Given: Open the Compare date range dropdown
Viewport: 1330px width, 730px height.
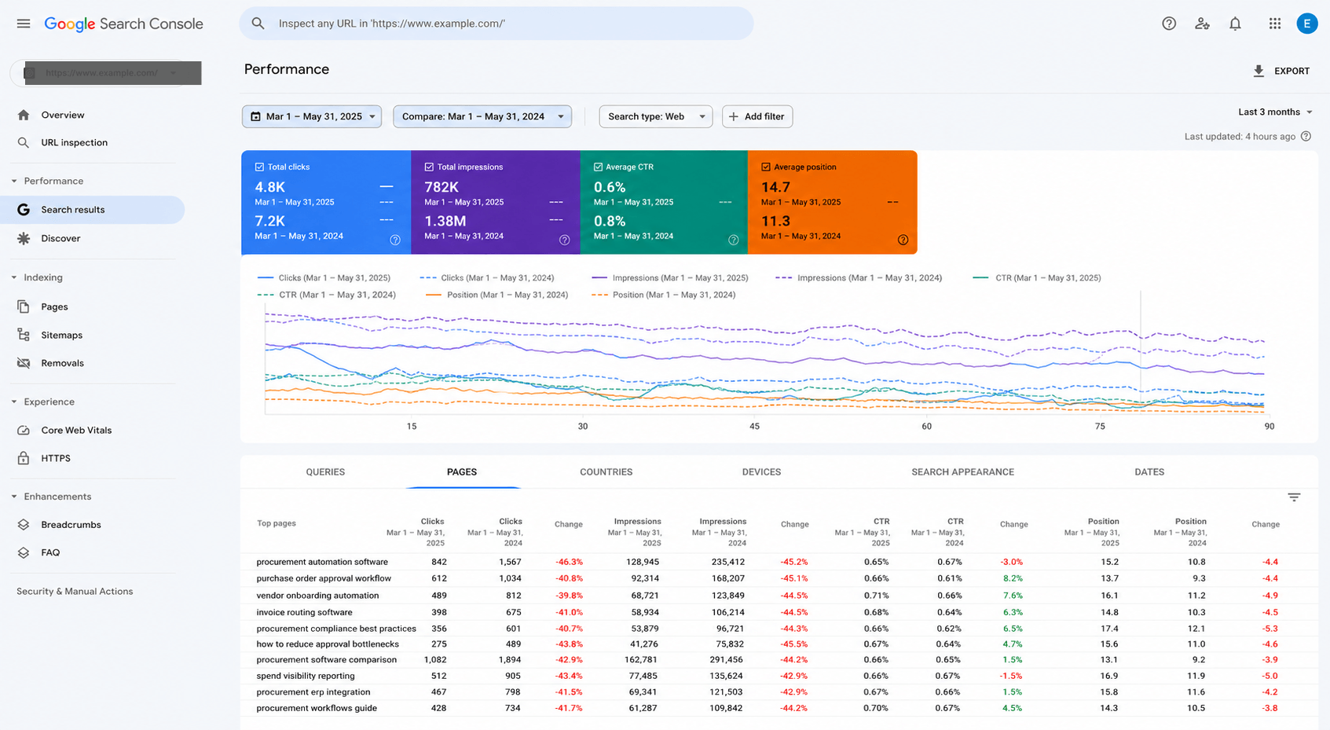Looking at the screenshot, I should pos(482,116).
